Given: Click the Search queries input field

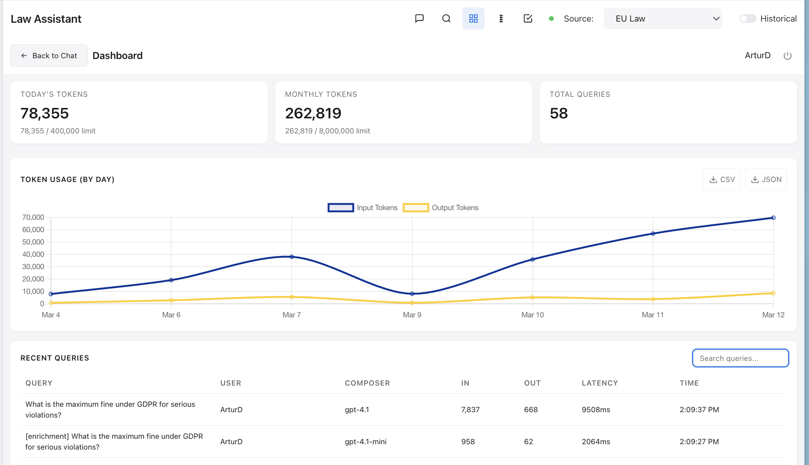Looking at the screenshot, I should (x=740, y=358).
